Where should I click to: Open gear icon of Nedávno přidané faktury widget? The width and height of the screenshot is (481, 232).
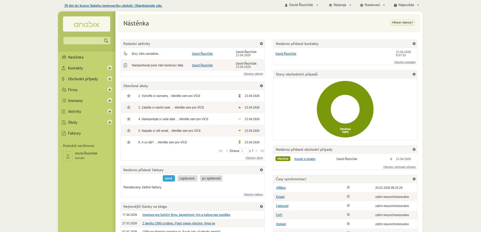coord(261,170)
